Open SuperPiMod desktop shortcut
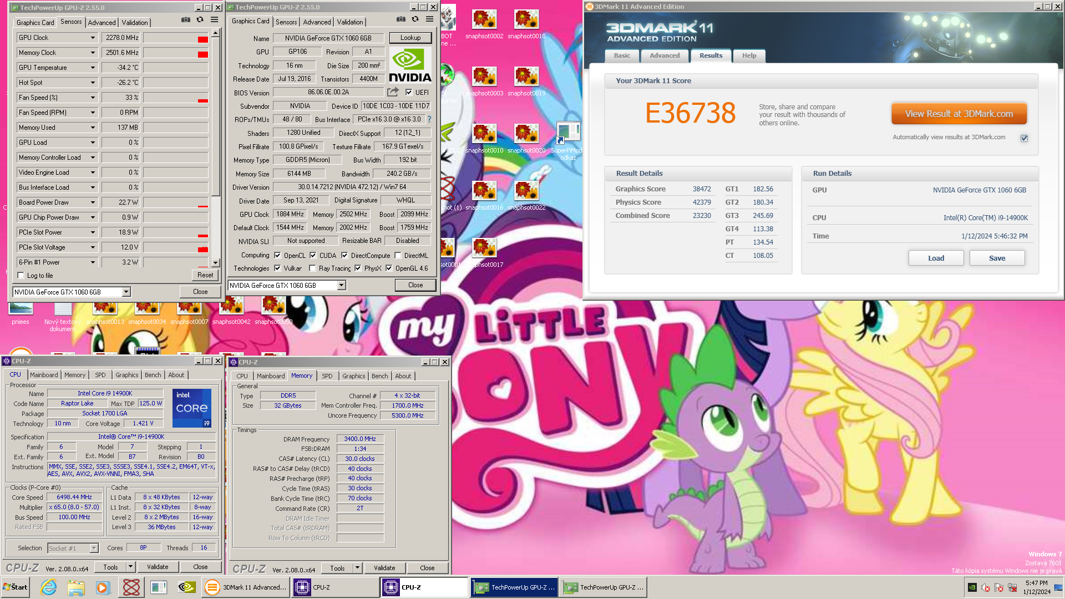1065x599 pixels. pos(567,141)
